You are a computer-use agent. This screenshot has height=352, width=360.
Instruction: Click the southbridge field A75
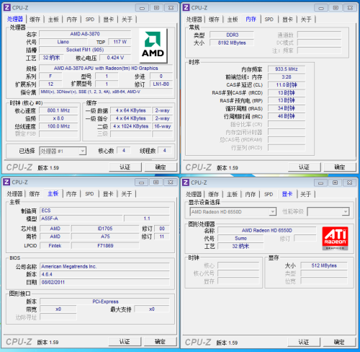click(x=105, y=237)
